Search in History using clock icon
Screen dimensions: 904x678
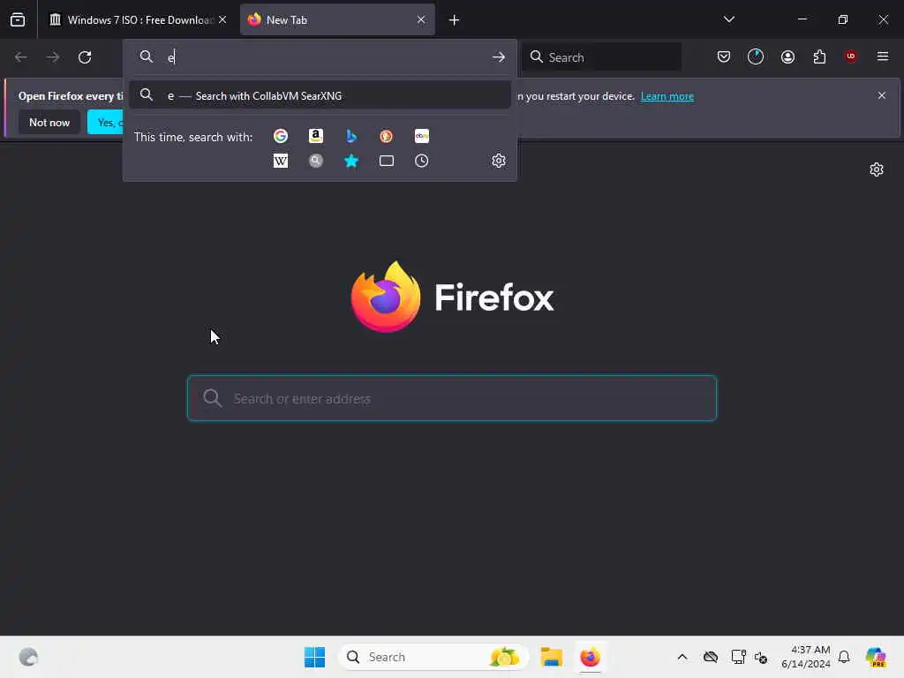(x=421, y=161)
